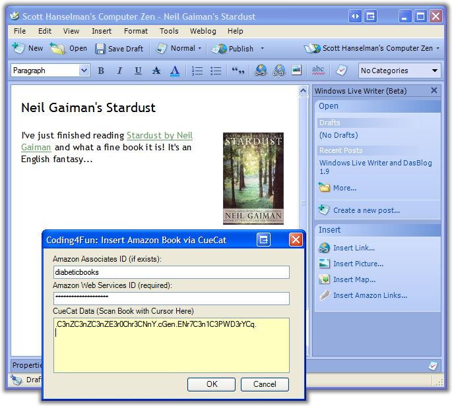Click the Open folder toolbar icon
The width and height of the screenshot is (452, 406).
(57, 48)
